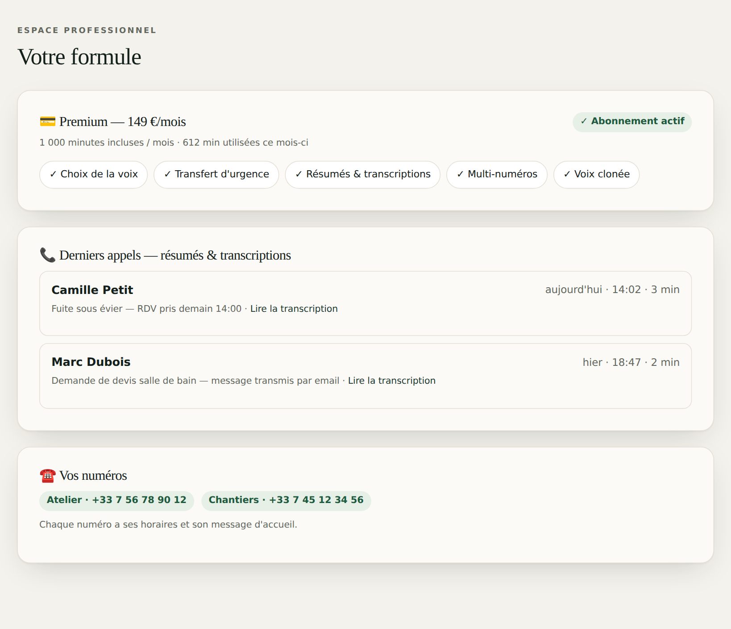Click the Atelier +33 7 56 78 90 12 number

point(116,500)
